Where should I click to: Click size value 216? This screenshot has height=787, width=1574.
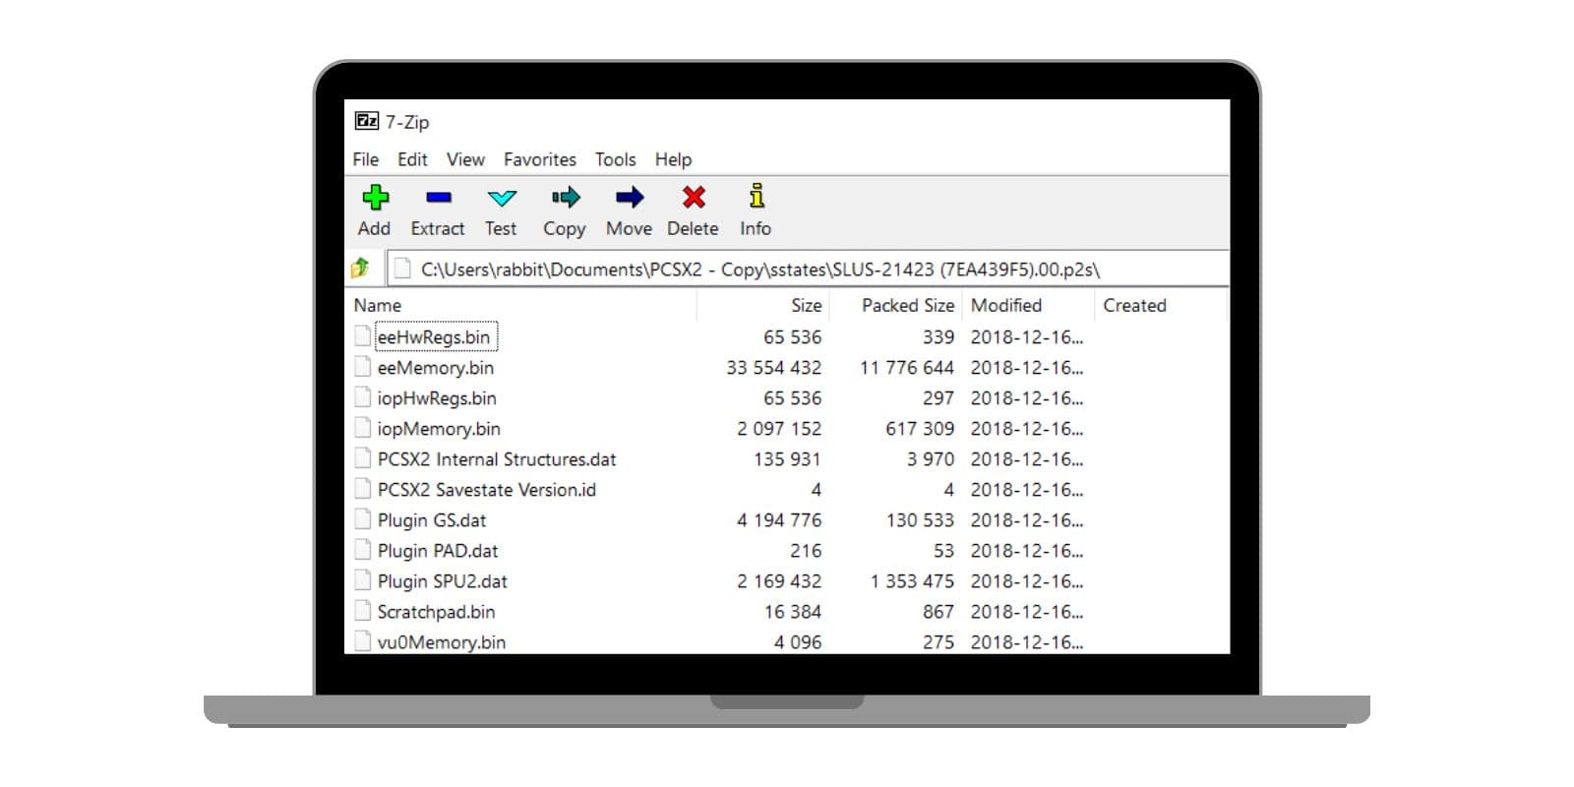[806, 550]
